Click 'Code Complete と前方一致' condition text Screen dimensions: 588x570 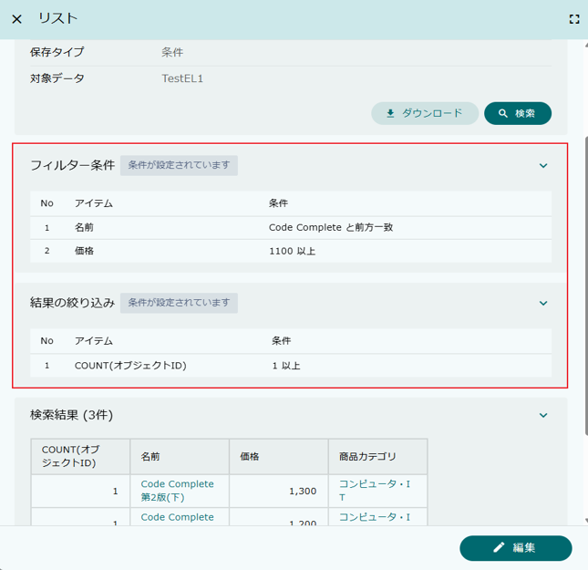click(331, 227)
